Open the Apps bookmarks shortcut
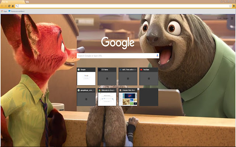 (x=4, y=11)
